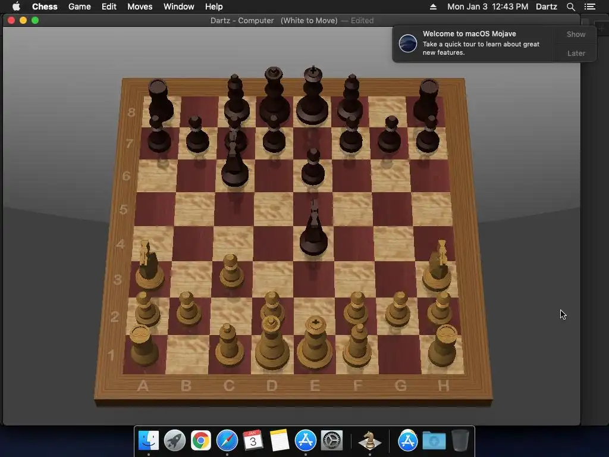
Task: Open the Trash in the Dock
Action: (460, 440)
